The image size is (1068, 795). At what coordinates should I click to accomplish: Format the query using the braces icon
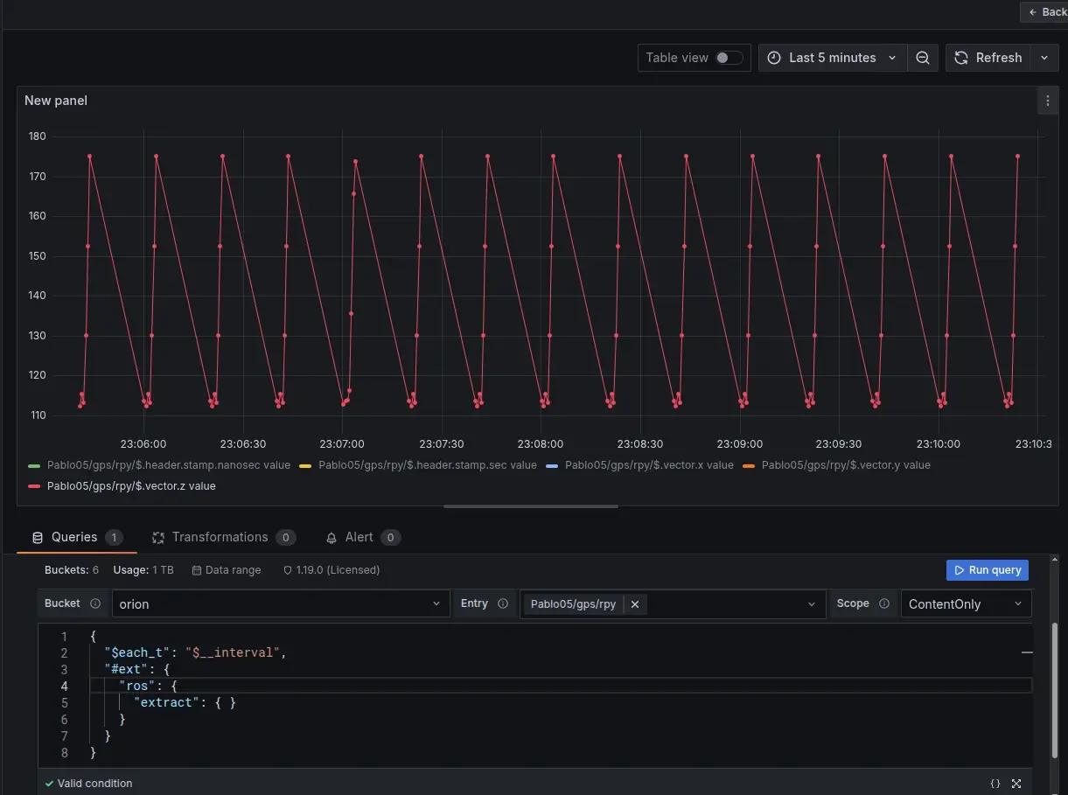point(995,783)
